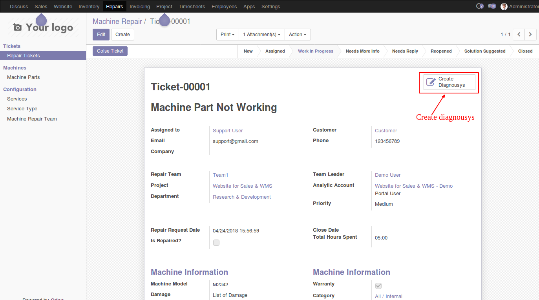Screen dimensions: 539x300
Task: Toggle the Is Repaired checkbox
Action: (x=216, y=243)
